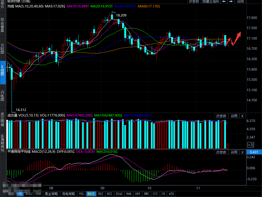
Task: Click 说明 in the MACD panel
Action: [x=234, y=152]
